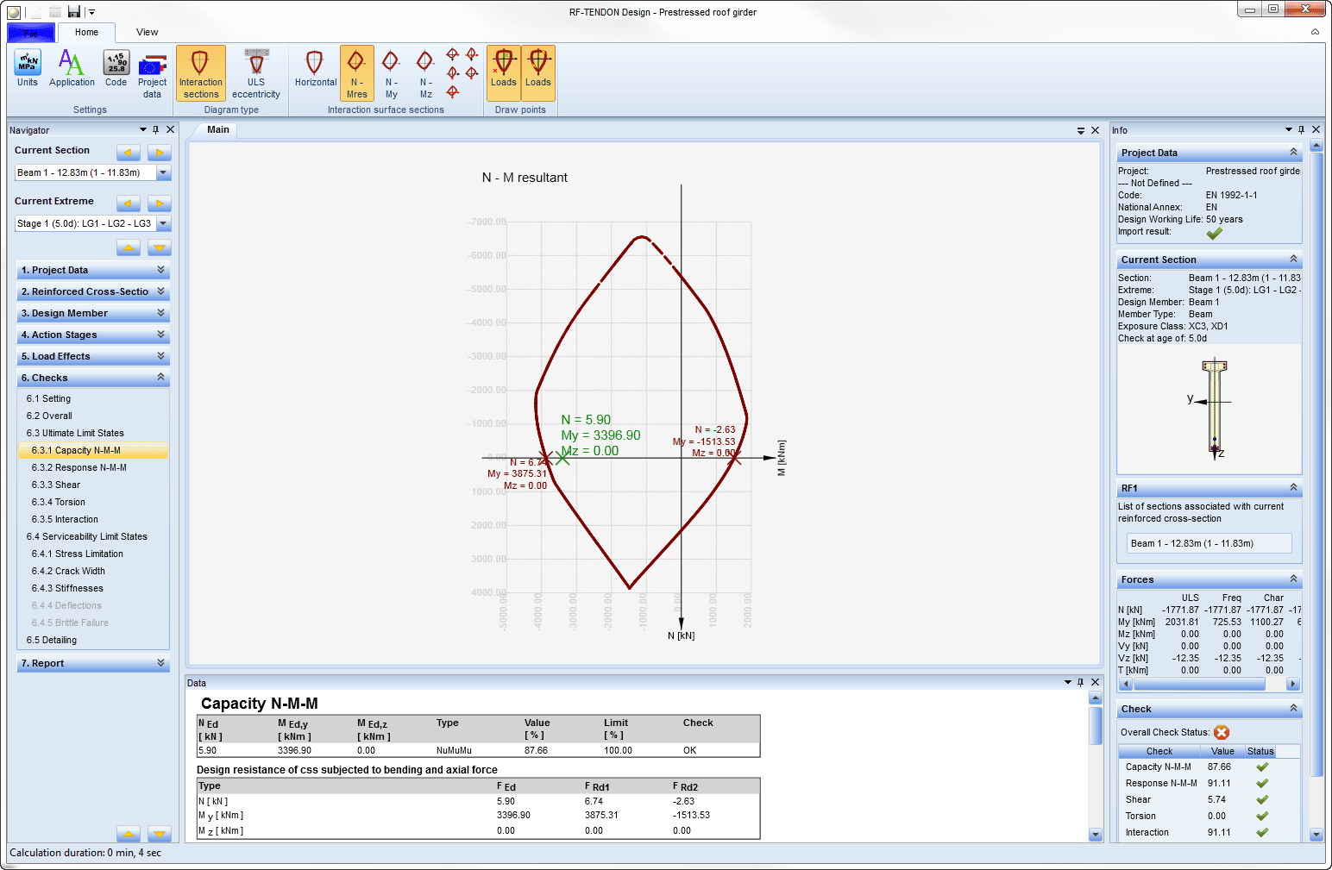Select the N-My interaction surface section
This screenshot has height=870, width=1332.
391,72
